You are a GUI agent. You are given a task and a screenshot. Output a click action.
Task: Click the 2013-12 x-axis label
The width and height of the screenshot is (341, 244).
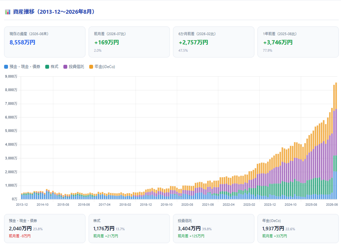(22, 205)
